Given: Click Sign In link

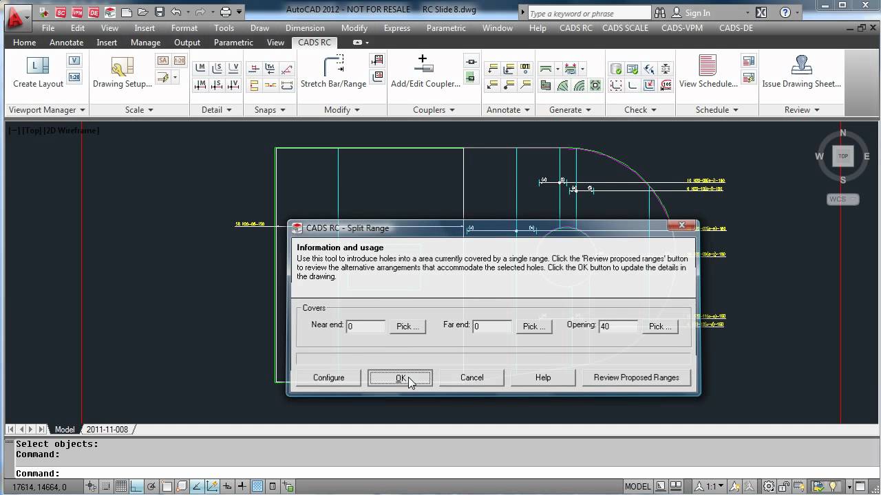Looking at the screenshot, I should point(697,13).
